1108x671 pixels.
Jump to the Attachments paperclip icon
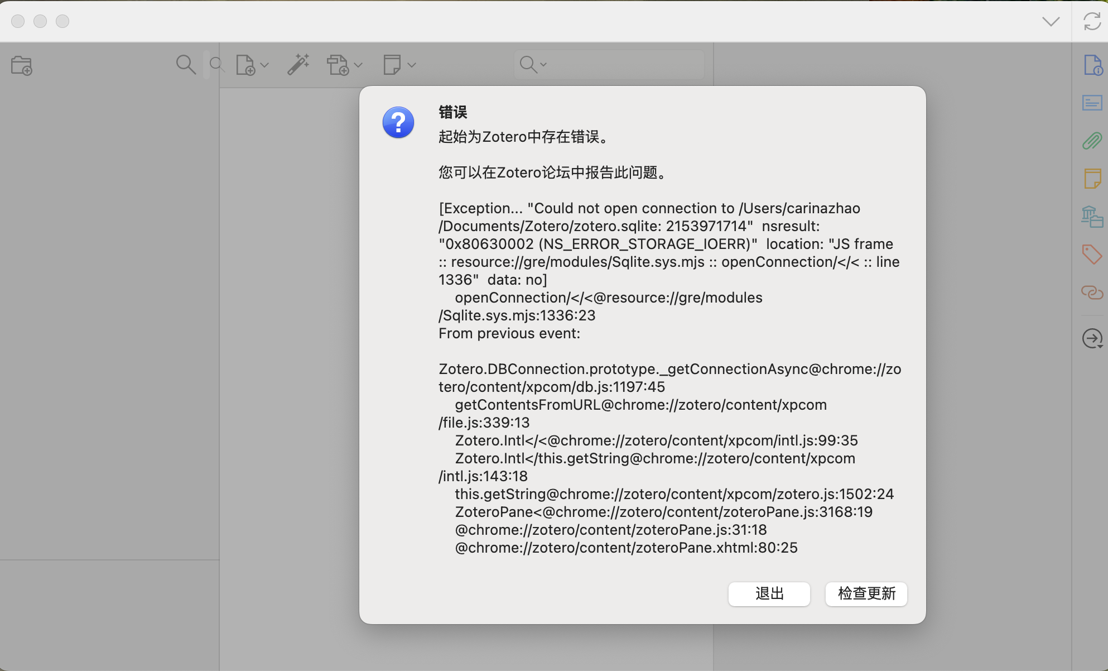pyautogui.click(x=1092, y=141)
